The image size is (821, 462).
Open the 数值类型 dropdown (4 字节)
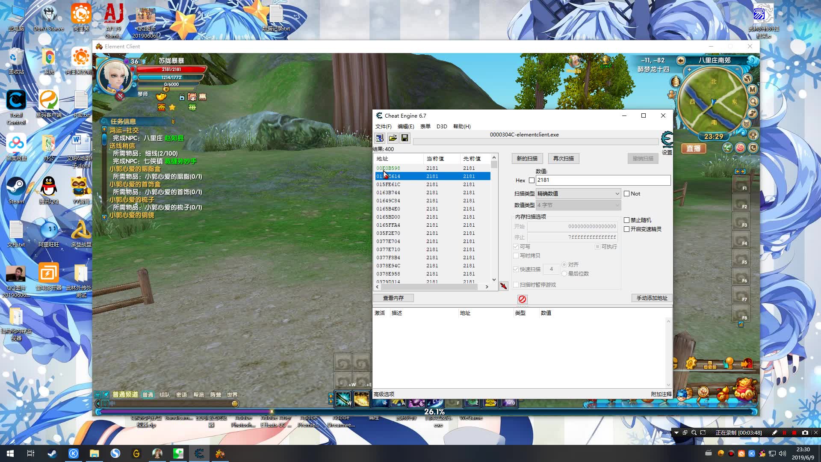pyautogui.click(x=578, y=205)
